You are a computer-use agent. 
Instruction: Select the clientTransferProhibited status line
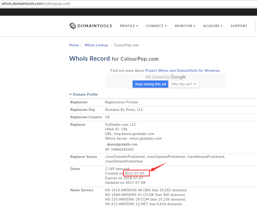(x=165, y=157)
